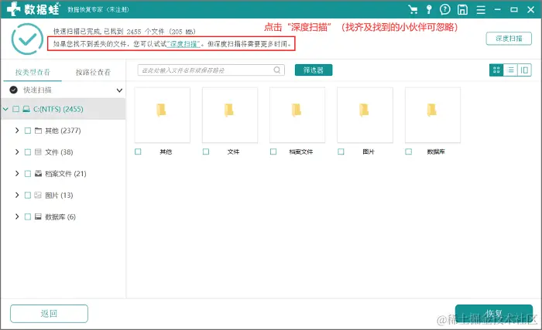Select the 数据库 (6) label

click(x=60, y=216)
